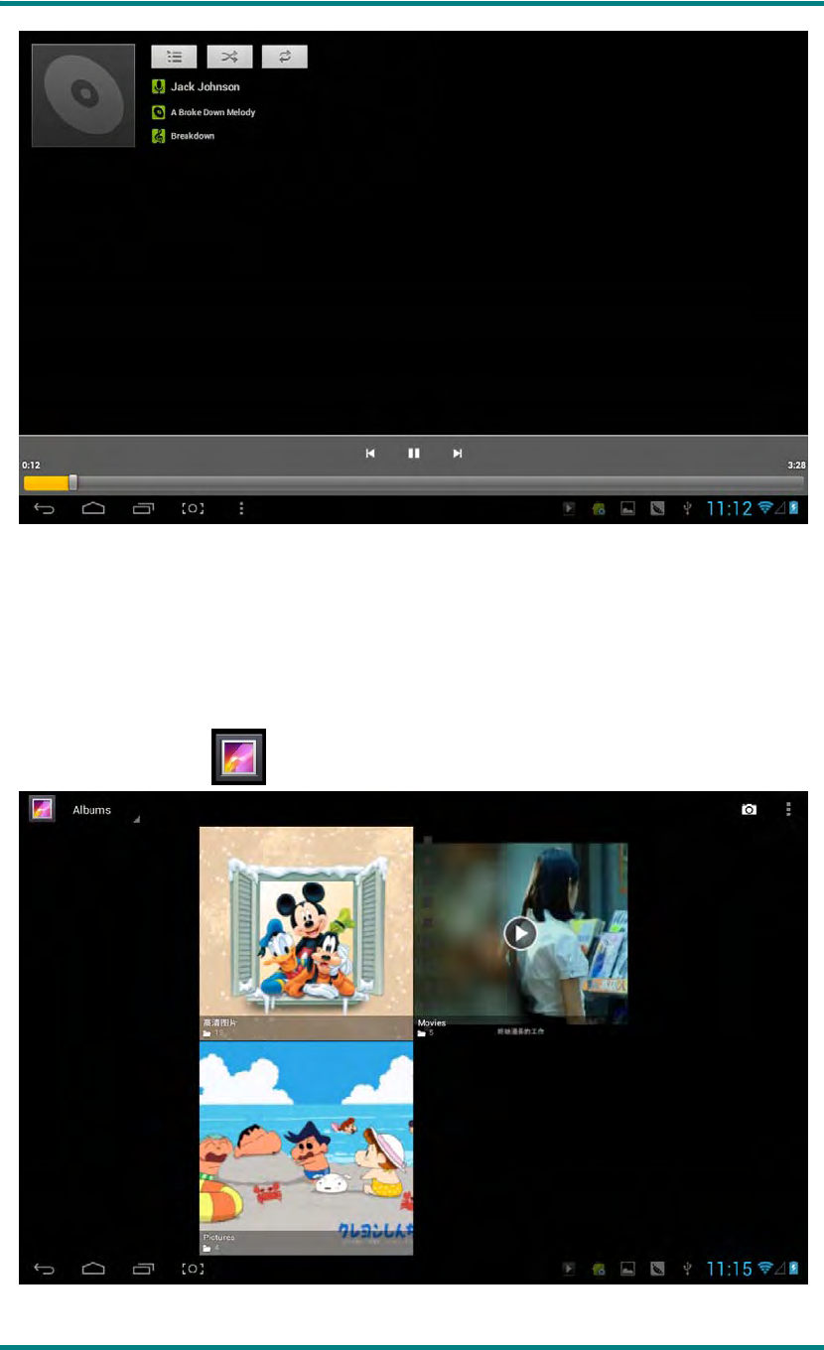Click the green artist microphone icon
Screen dimensions: 824x1350
pyautogui.click(x=157, y=86)
